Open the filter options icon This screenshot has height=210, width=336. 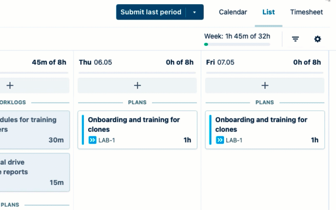295,39
